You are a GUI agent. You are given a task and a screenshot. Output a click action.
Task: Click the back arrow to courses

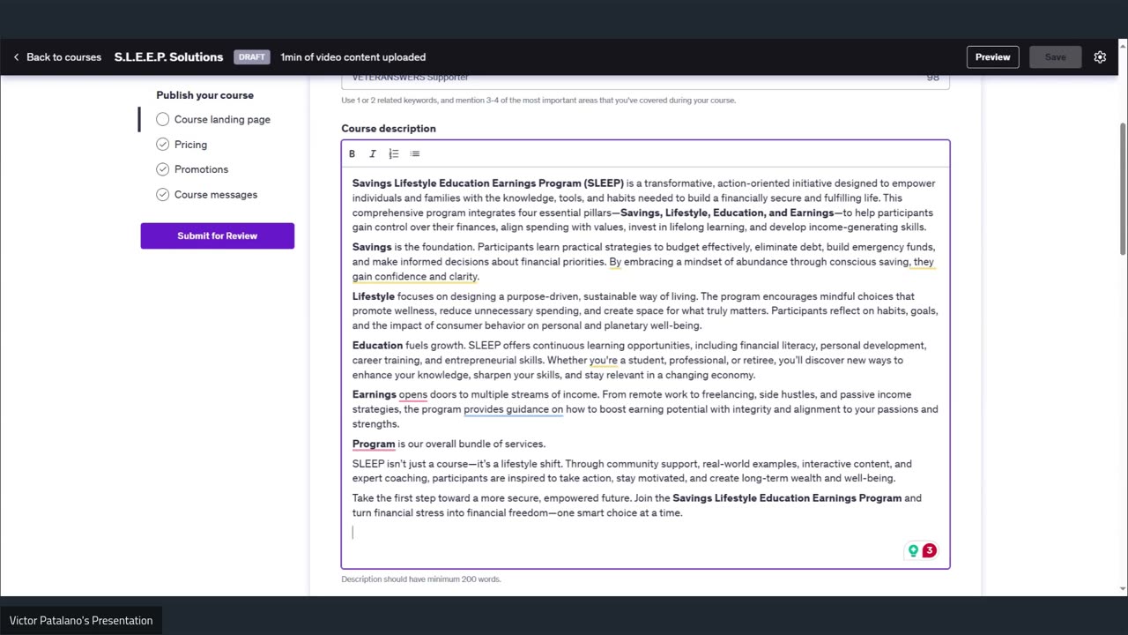coord(16,56)
